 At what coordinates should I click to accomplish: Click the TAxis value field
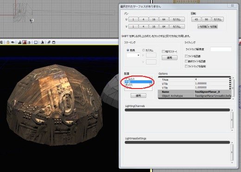211,80
